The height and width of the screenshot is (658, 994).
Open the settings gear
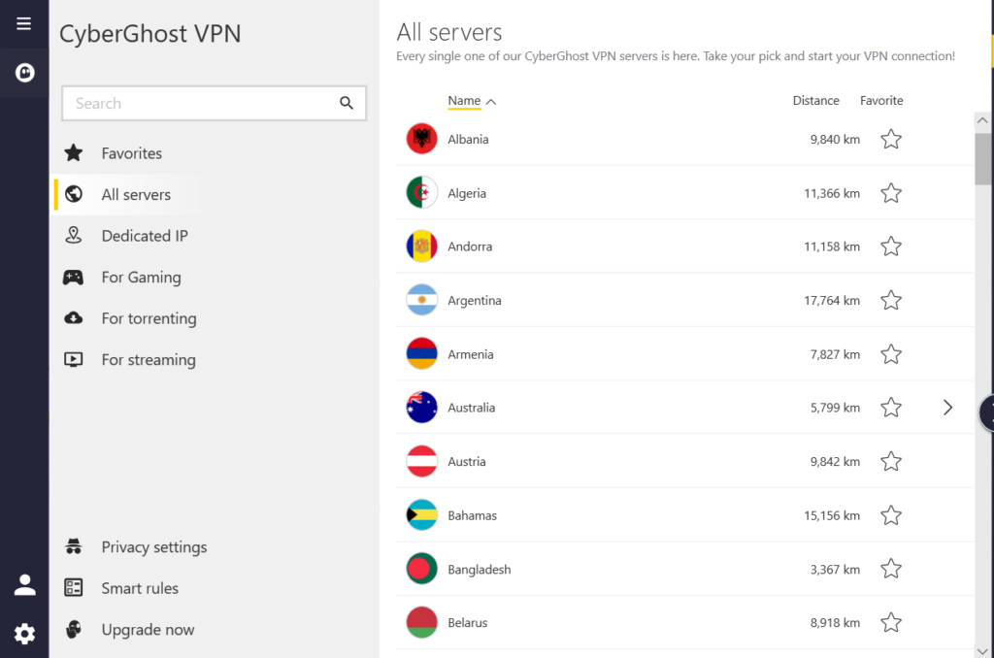(x=23, y=633)
